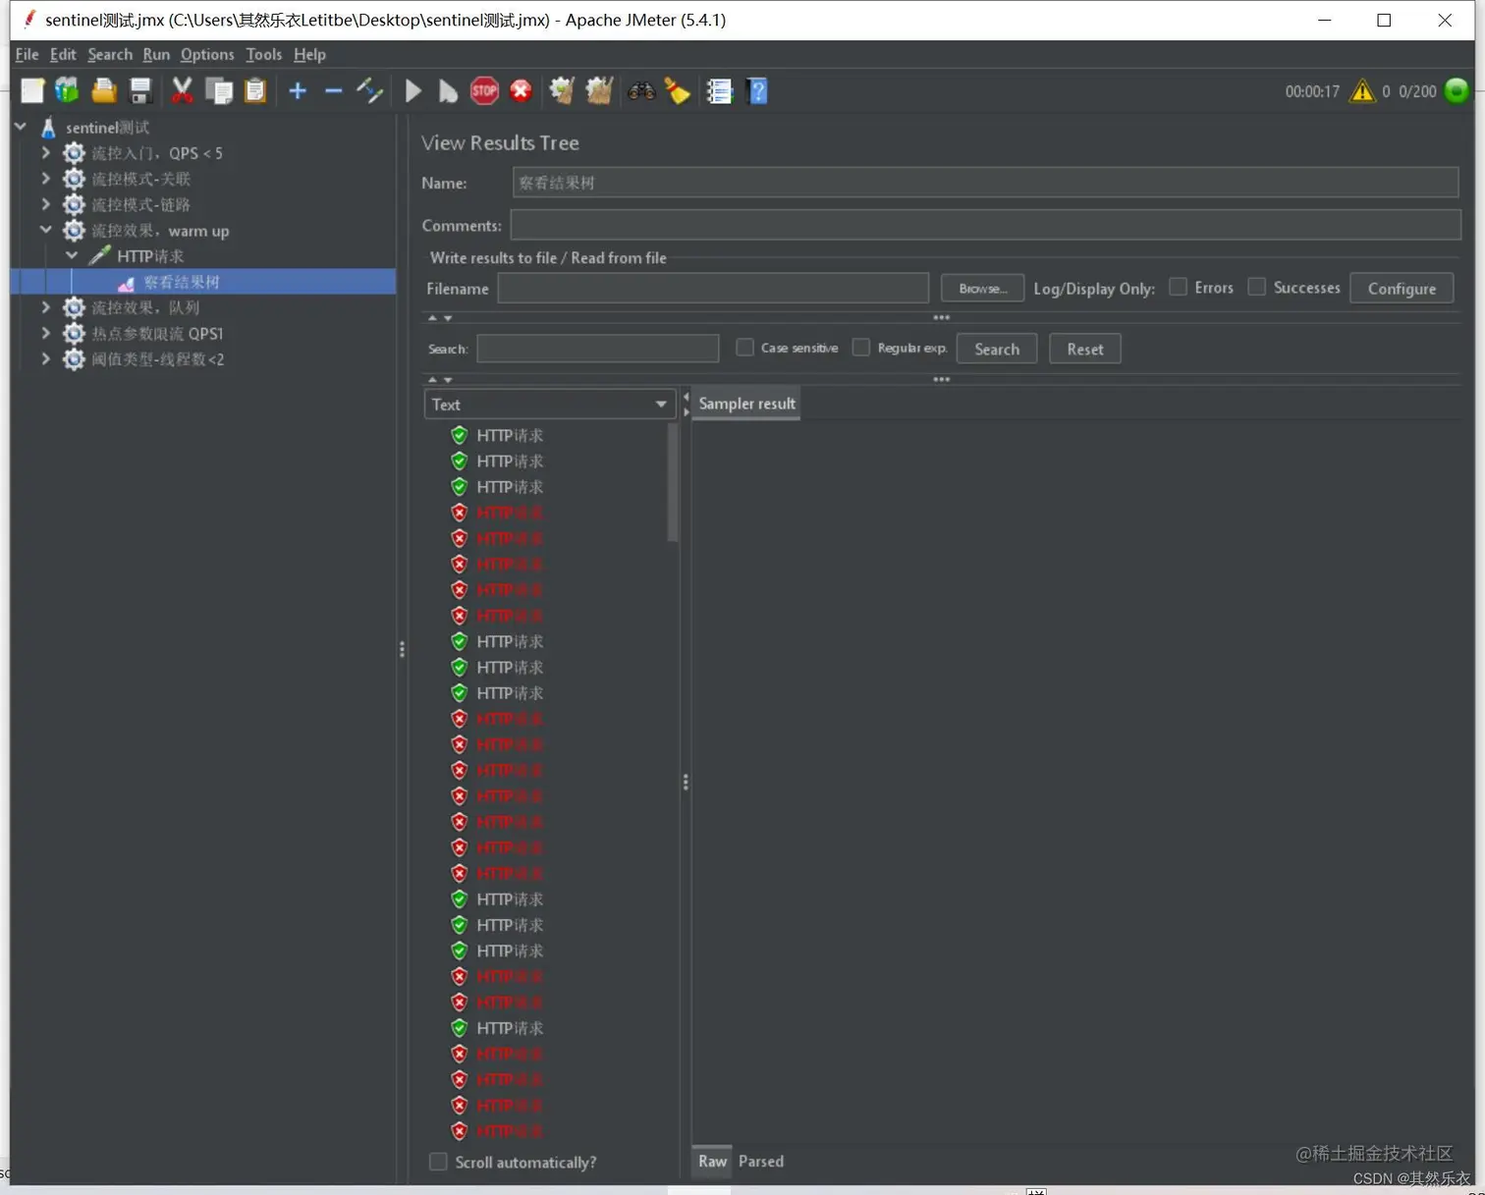Toggle the Successes checkbox
This screenshot has width=1485, height=1195.
(x=1256, y=287)
